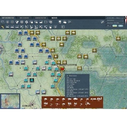Click the zoom in plus icon

(x=7, y=22)
